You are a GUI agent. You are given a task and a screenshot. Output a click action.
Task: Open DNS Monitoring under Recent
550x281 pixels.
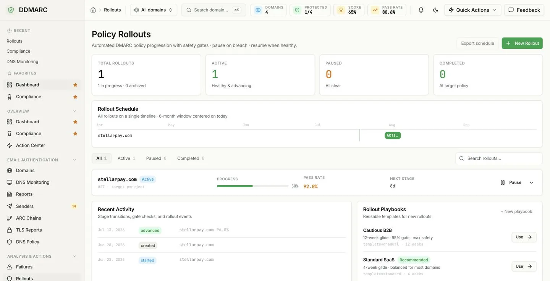[x=22, y=61]
